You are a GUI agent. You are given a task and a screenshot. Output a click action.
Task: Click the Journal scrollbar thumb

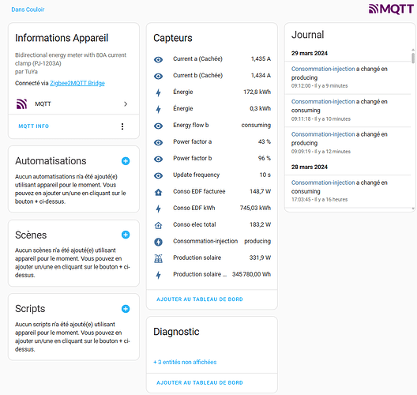pos(413,58)
